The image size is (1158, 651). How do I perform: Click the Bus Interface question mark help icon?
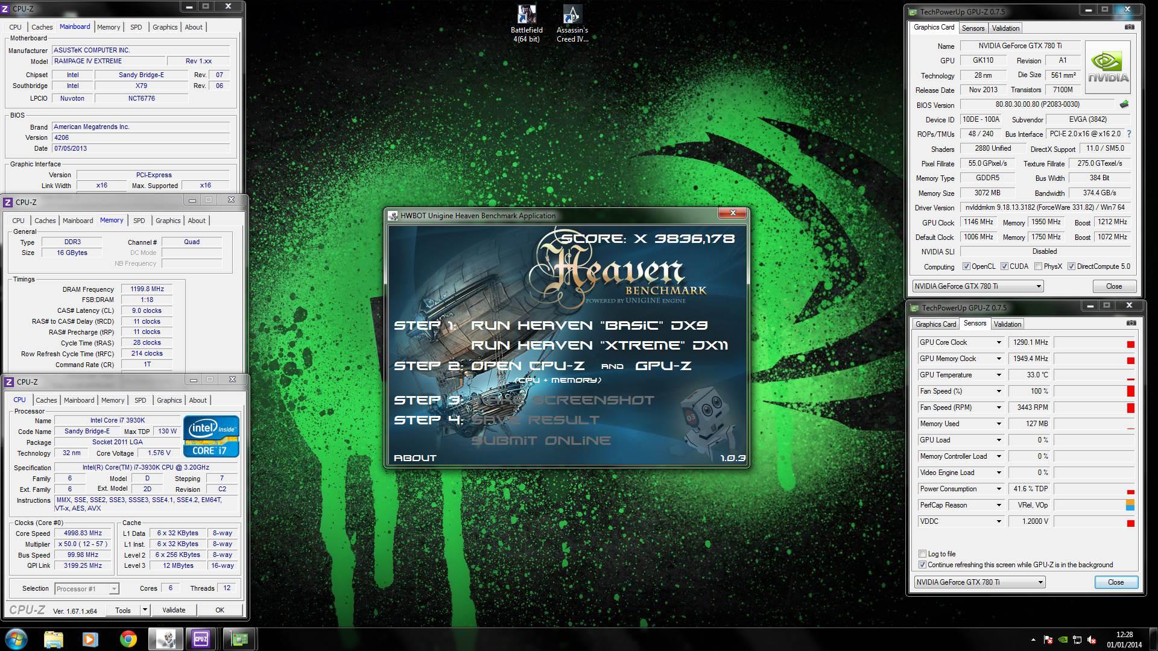(1129, 134)
